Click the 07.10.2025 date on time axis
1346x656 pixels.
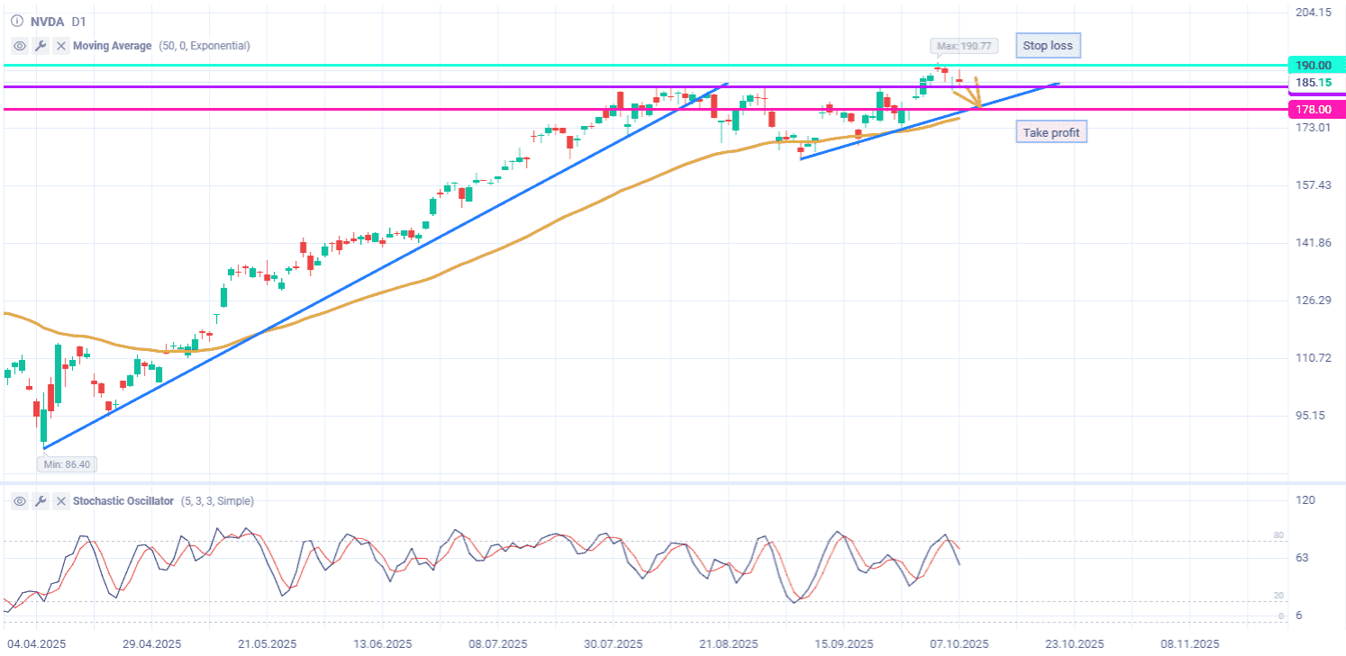[x=959, y=643]
